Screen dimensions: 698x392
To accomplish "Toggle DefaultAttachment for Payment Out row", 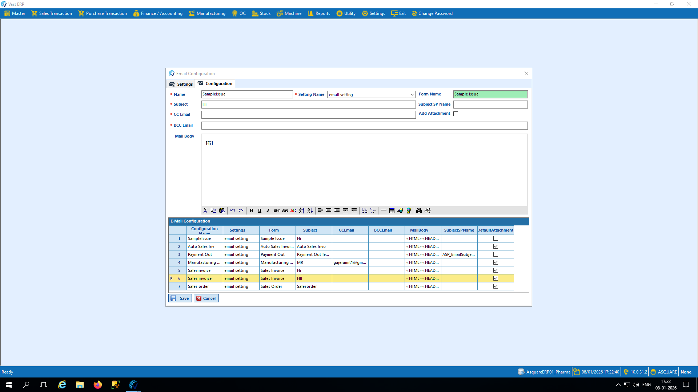I will (x=496, y=254).
